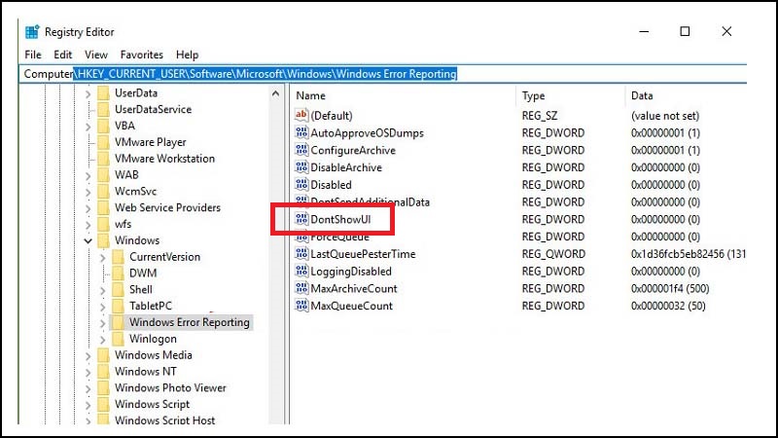Click the CurrentVersion folder icon
Screen dimensions: 778x438
pyautogui.click(x=118, y=257)
